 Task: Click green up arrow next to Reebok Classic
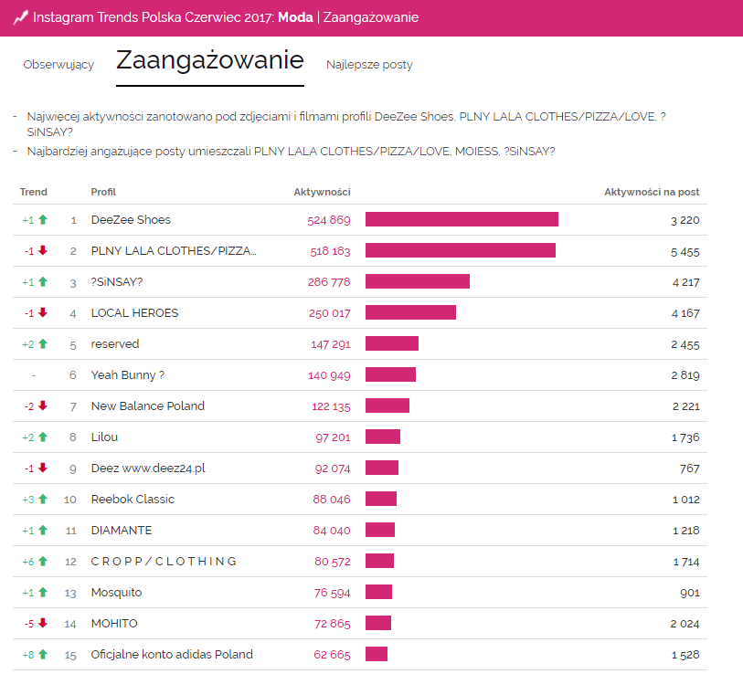point(42,500)
